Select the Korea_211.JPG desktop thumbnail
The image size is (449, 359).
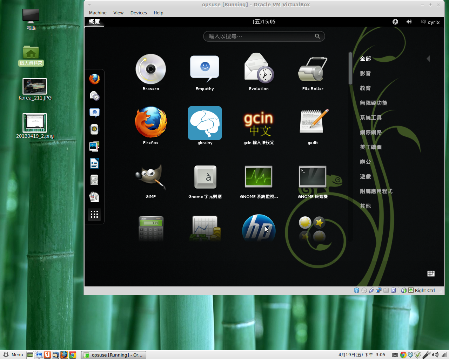35,89
